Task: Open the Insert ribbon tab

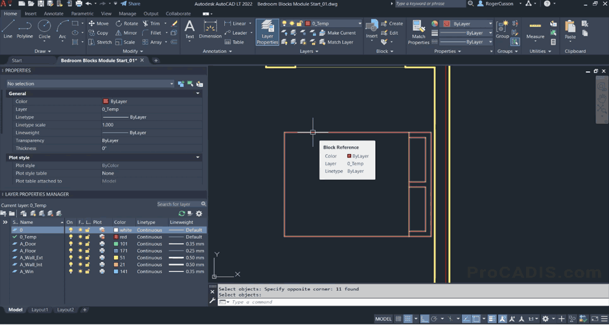Action: [30, 14]
